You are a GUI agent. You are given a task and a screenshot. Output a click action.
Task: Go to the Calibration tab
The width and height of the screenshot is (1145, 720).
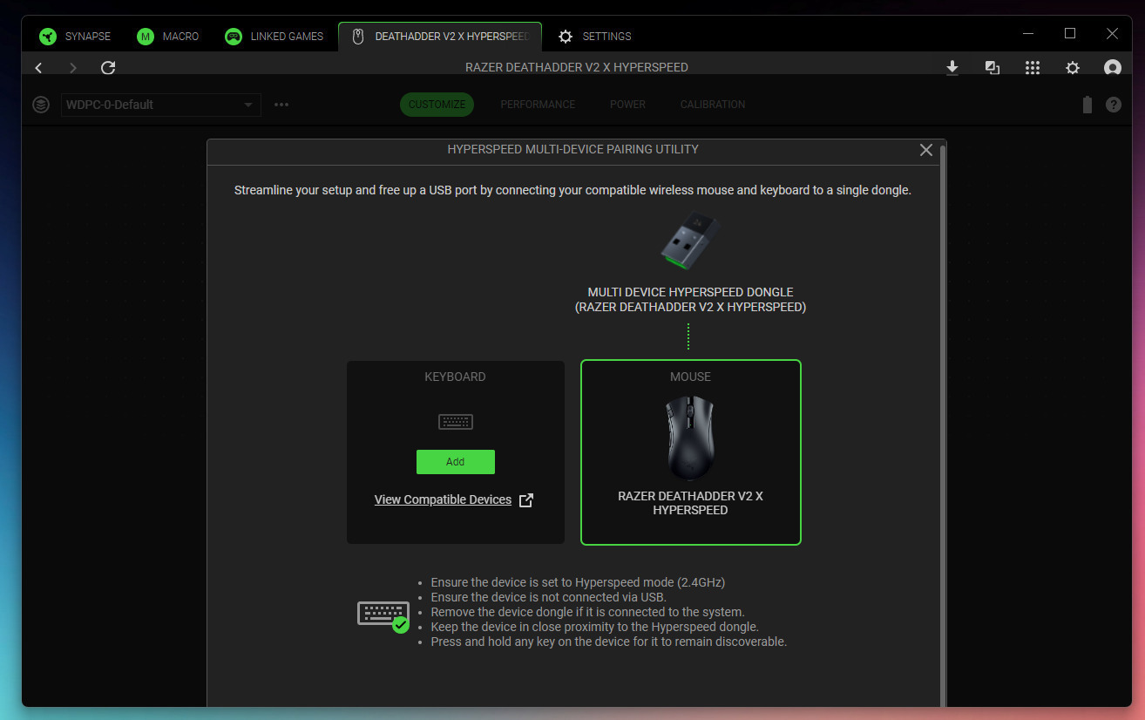713,105
